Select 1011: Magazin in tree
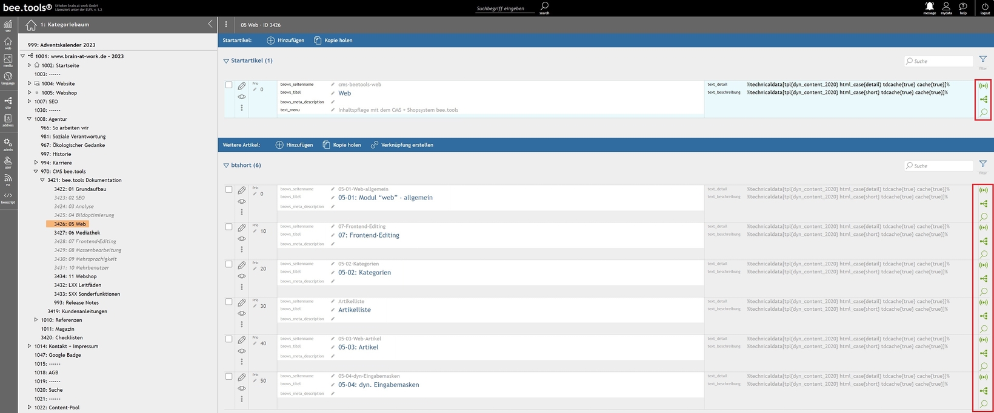This screenshot has width=994, height=413. 58,329
